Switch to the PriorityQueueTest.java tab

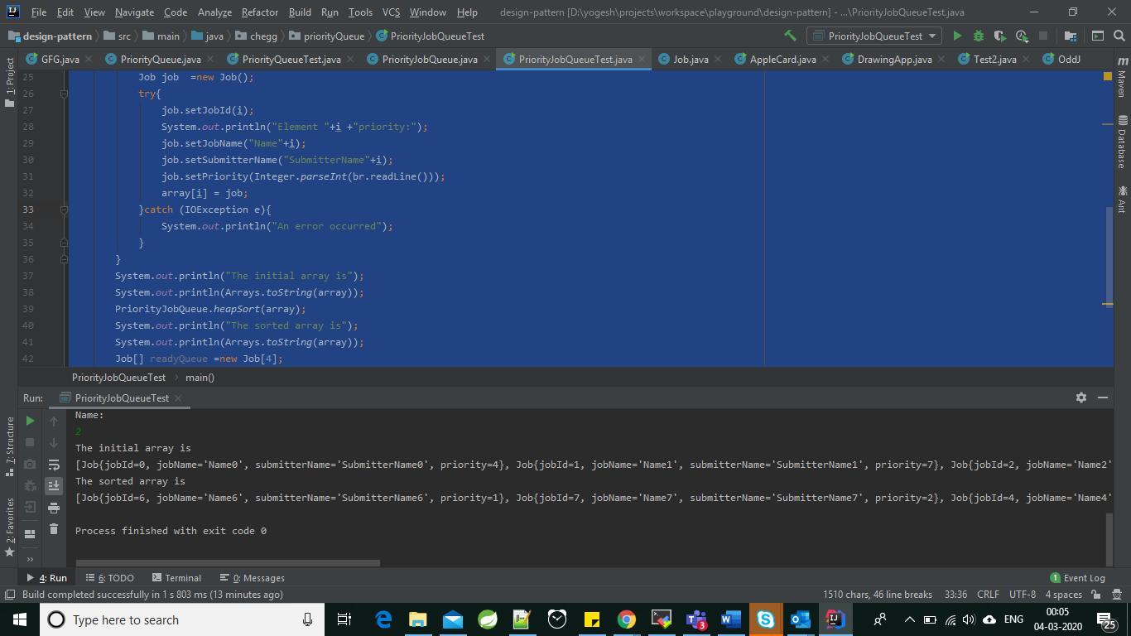coord(291,60)
